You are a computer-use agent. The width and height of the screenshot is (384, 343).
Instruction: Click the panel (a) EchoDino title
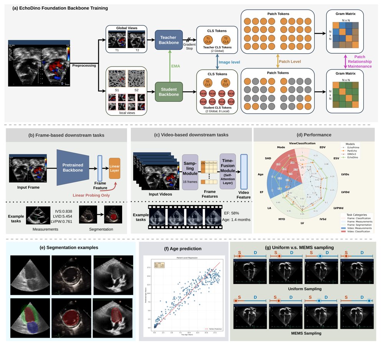pos(60,8)
